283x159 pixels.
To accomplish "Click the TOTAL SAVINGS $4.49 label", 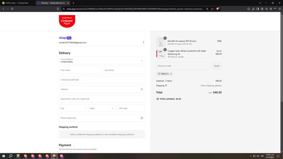I will tap(168, 99).
